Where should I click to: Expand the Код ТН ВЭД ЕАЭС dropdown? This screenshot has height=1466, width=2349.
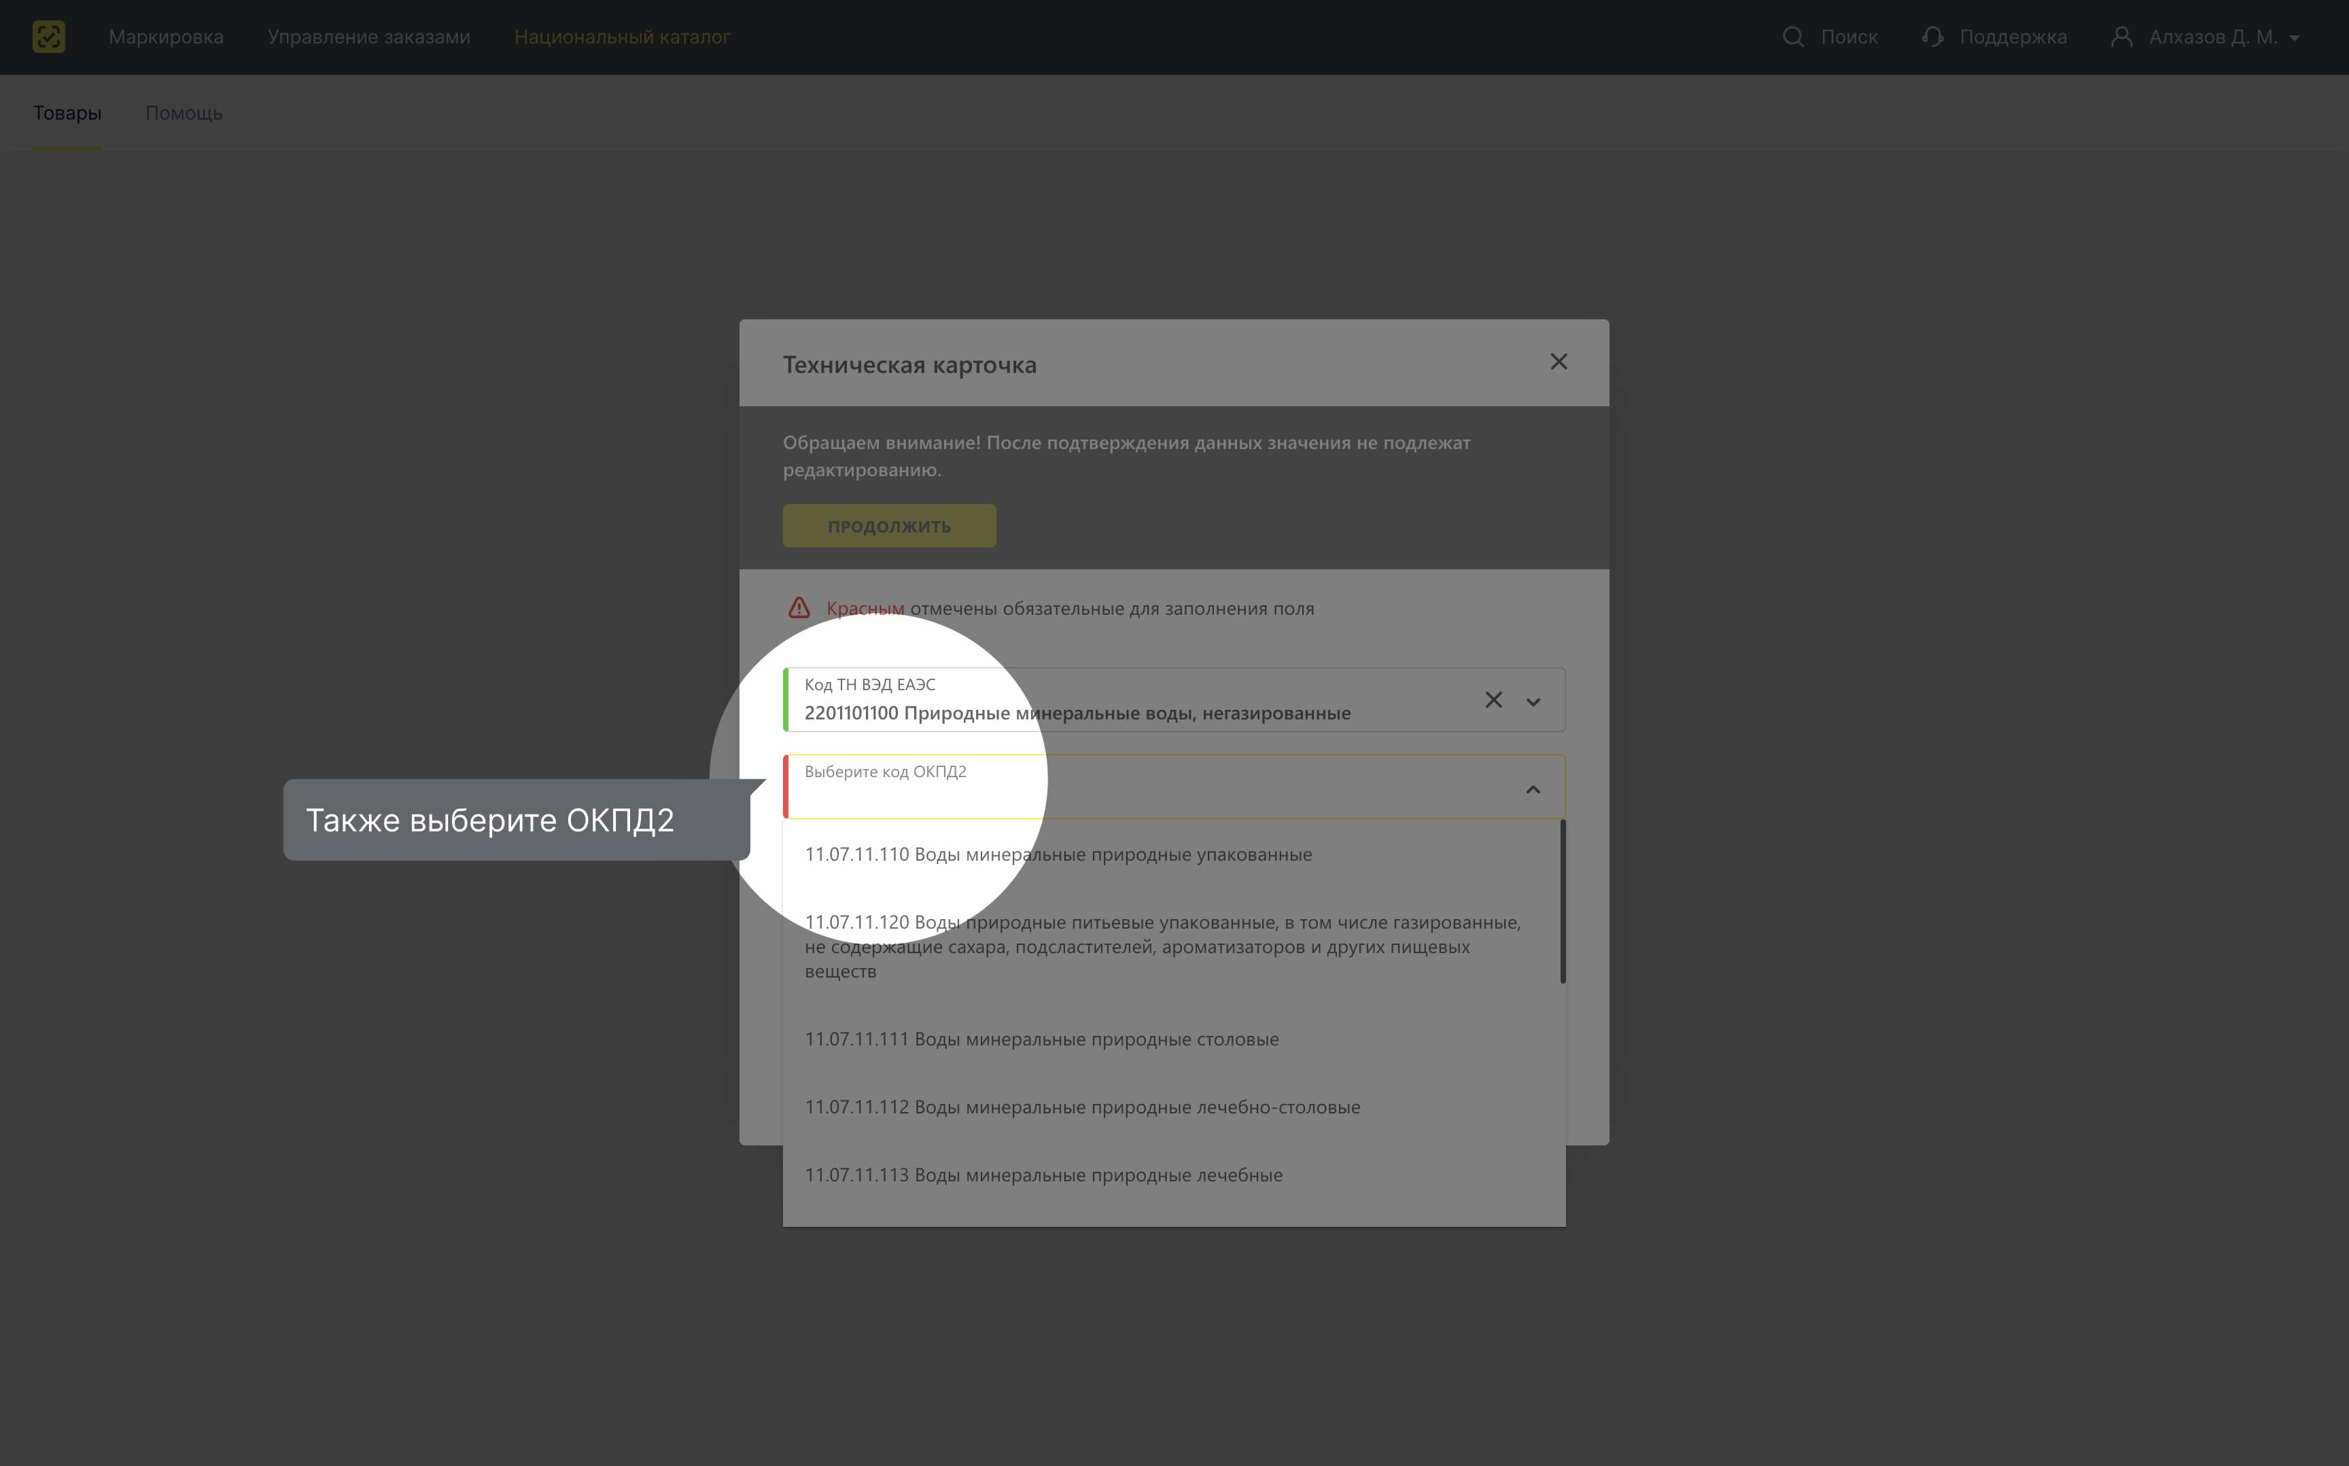1533,701
